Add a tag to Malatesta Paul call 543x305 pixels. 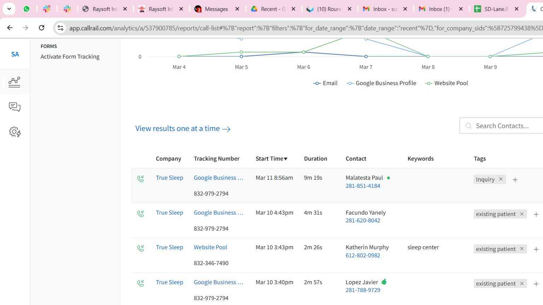(515, 180)
